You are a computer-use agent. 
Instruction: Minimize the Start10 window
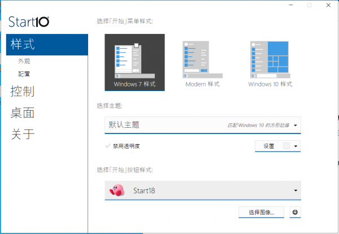[x=291, y=5]
